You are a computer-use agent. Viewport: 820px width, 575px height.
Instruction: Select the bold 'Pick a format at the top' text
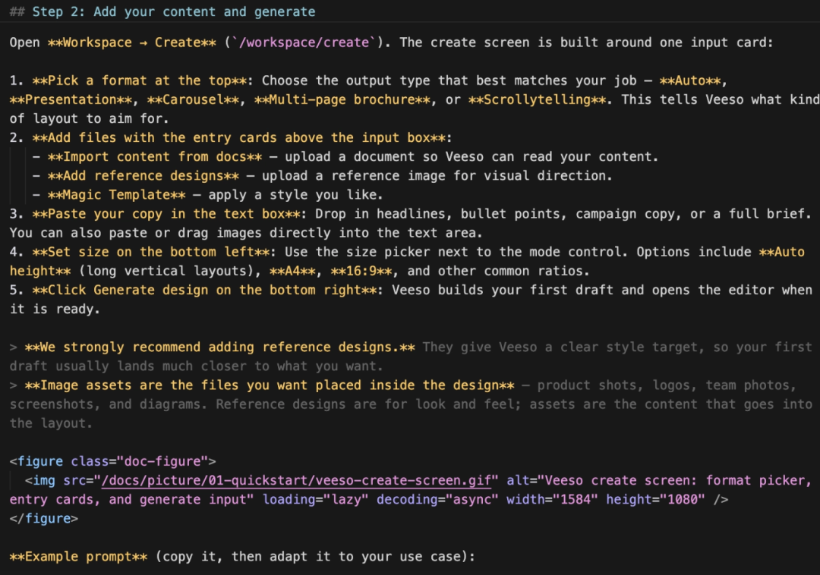click(139, 80)
